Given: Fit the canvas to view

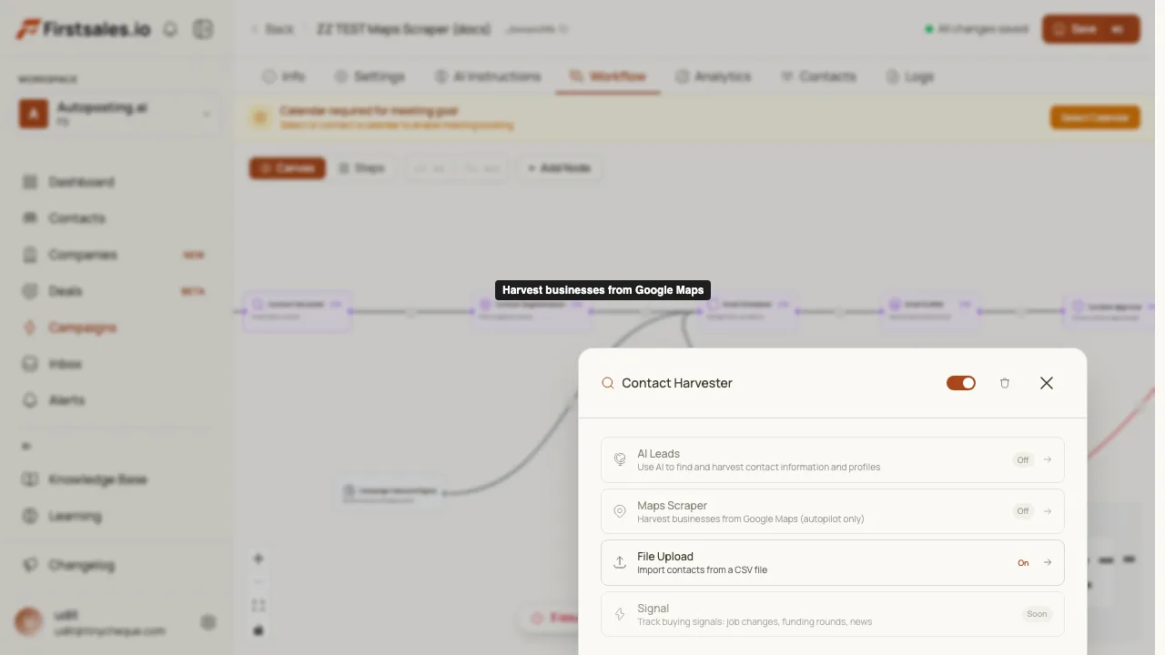Looking at the screenshot, I should pyautogui.click(x=258, y=606).
